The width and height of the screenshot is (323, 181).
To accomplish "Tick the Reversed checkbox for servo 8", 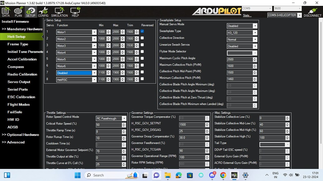I will [142, 79].
